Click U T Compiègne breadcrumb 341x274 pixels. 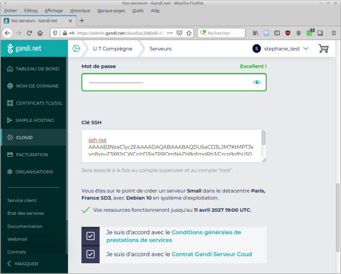pos(113,49)
